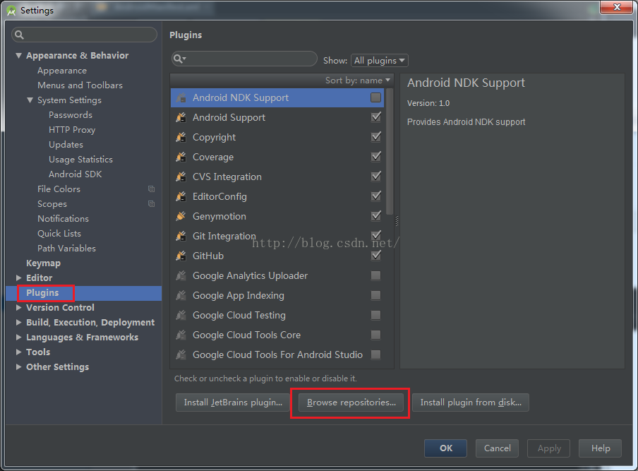Expand Build, Execution, Deployment section

(x=18, y=322)
